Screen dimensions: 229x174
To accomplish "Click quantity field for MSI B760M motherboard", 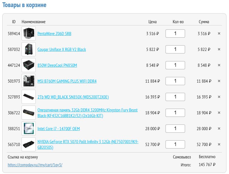I will (x=175, y=81).
